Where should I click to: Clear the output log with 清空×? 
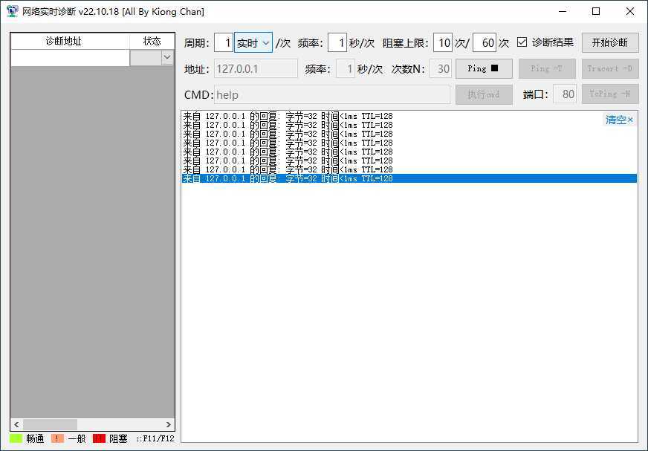click(619, 120)
